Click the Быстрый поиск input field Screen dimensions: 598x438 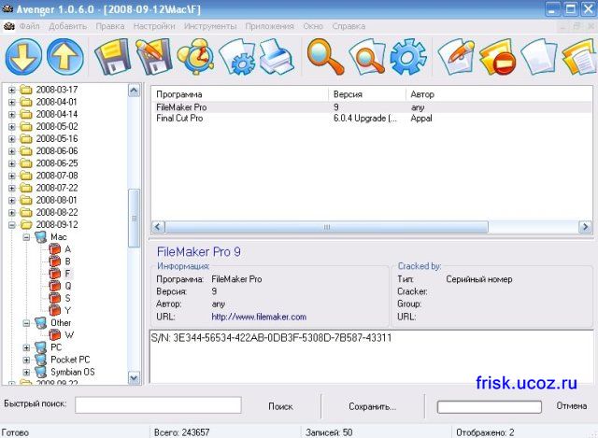158,404
